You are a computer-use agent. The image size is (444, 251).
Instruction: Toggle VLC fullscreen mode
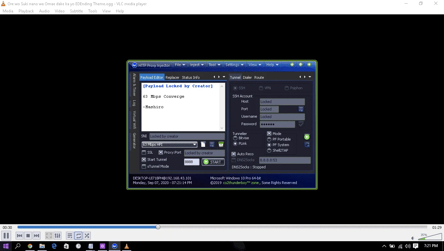pyautogui.click(x=49, y=235)
